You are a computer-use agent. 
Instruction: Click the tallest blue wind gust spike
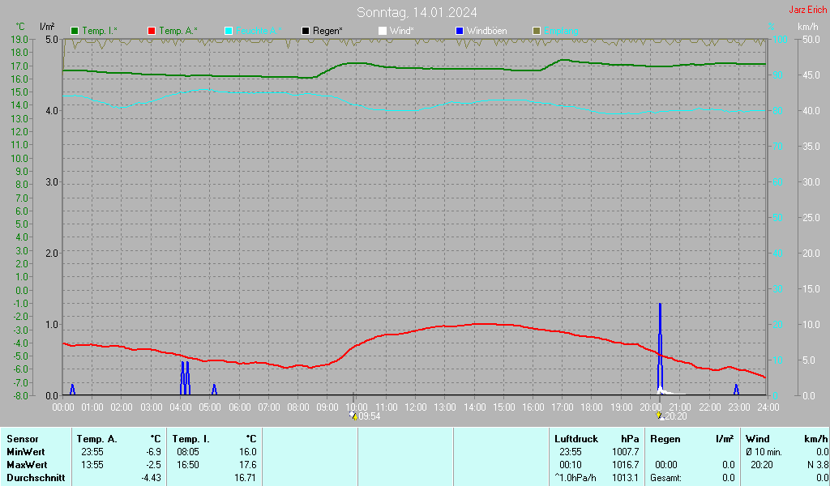[x=660, y=349]
